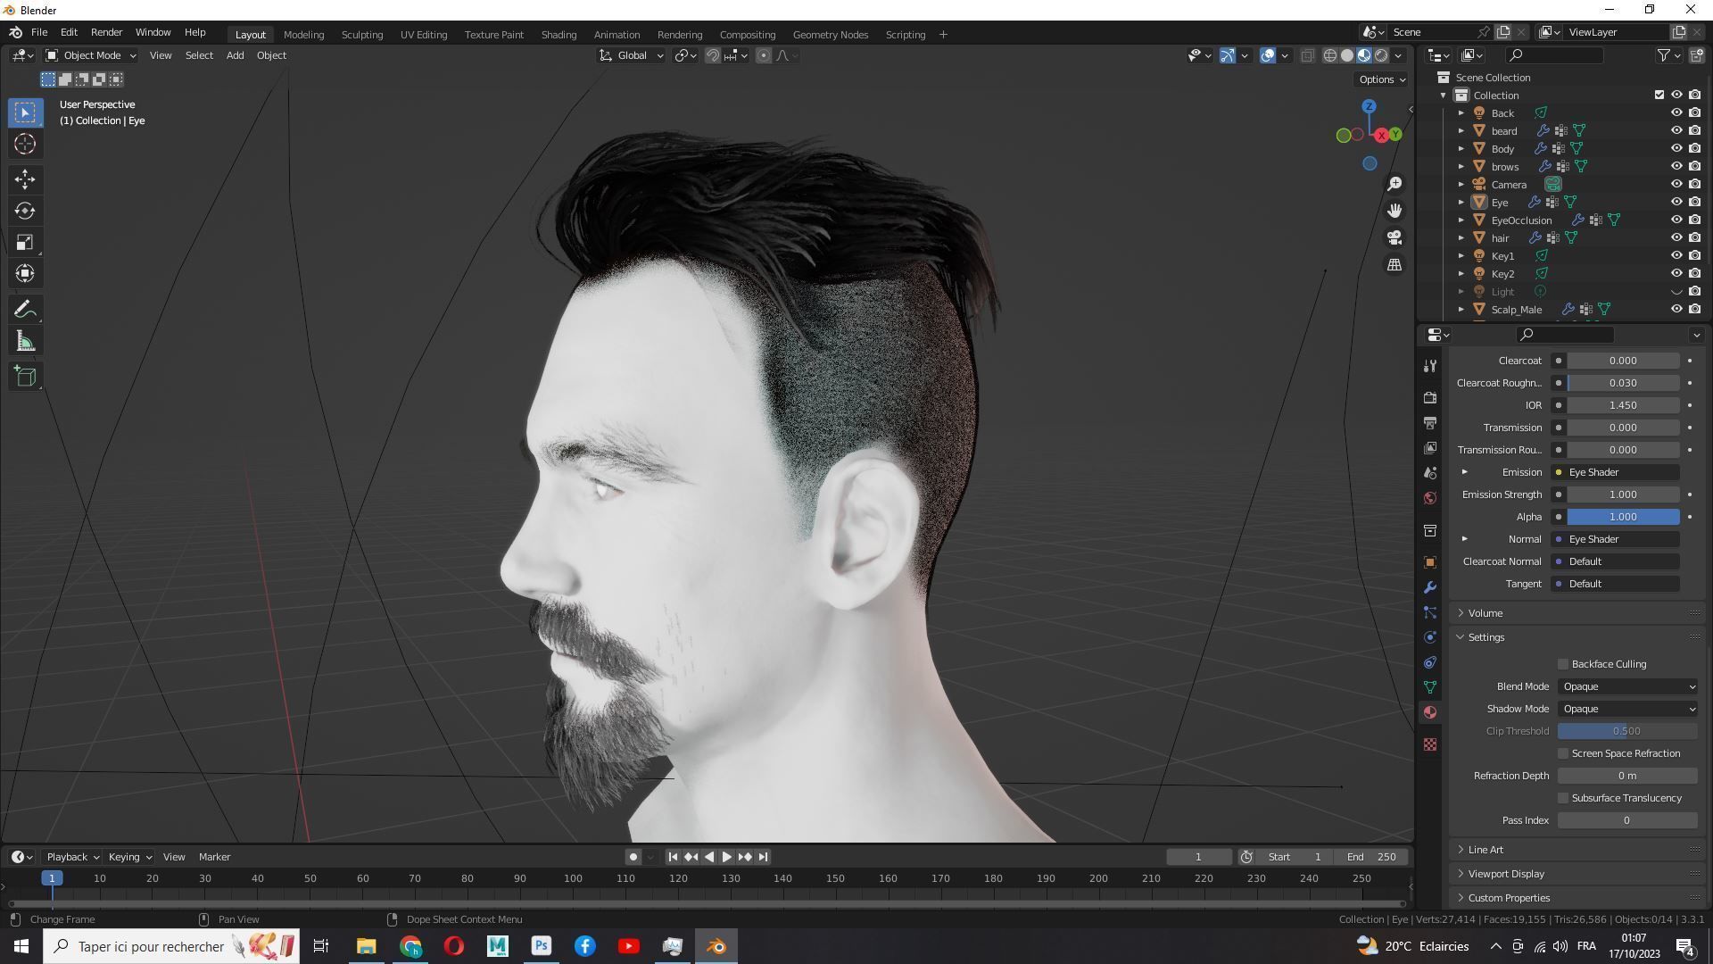Viewport: 1713px width, 964px height.
Task: Expand the Line Art panel
Action: coord(1485,850)
